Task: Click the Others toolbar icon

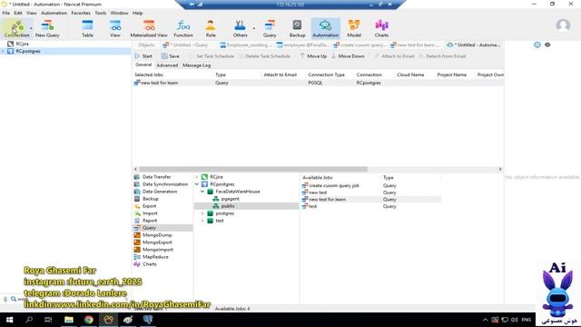Action: click(x=240, y=28)
